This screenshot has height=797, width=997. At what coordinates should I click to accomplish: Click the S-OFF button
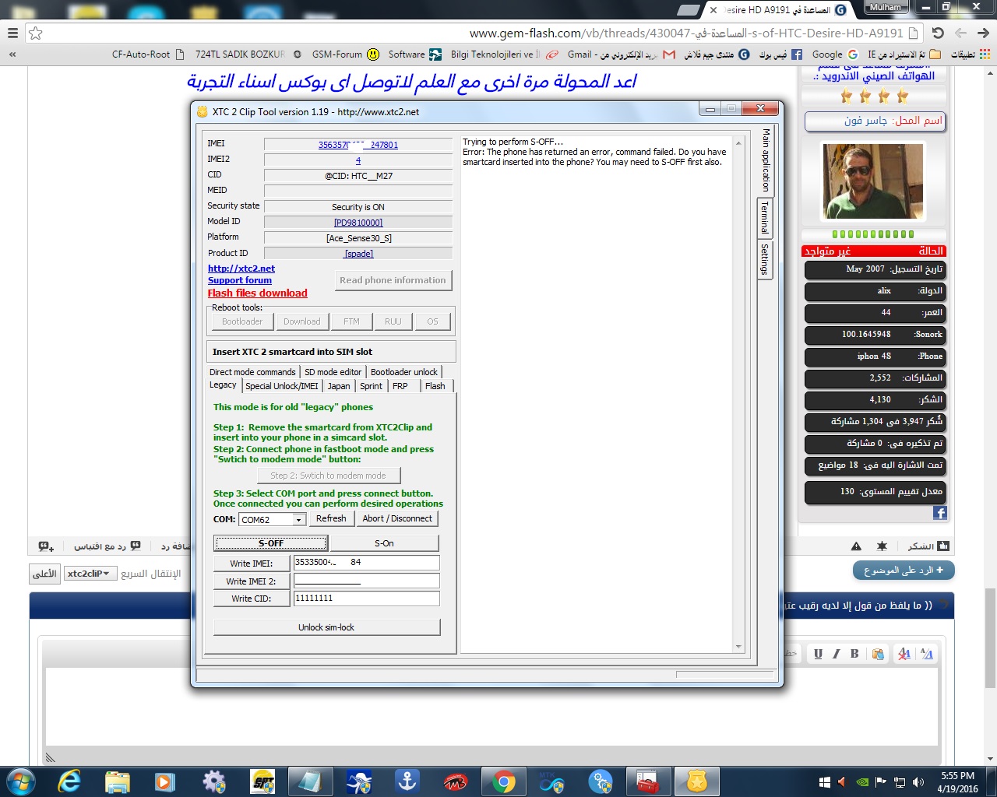pos(271,543)
